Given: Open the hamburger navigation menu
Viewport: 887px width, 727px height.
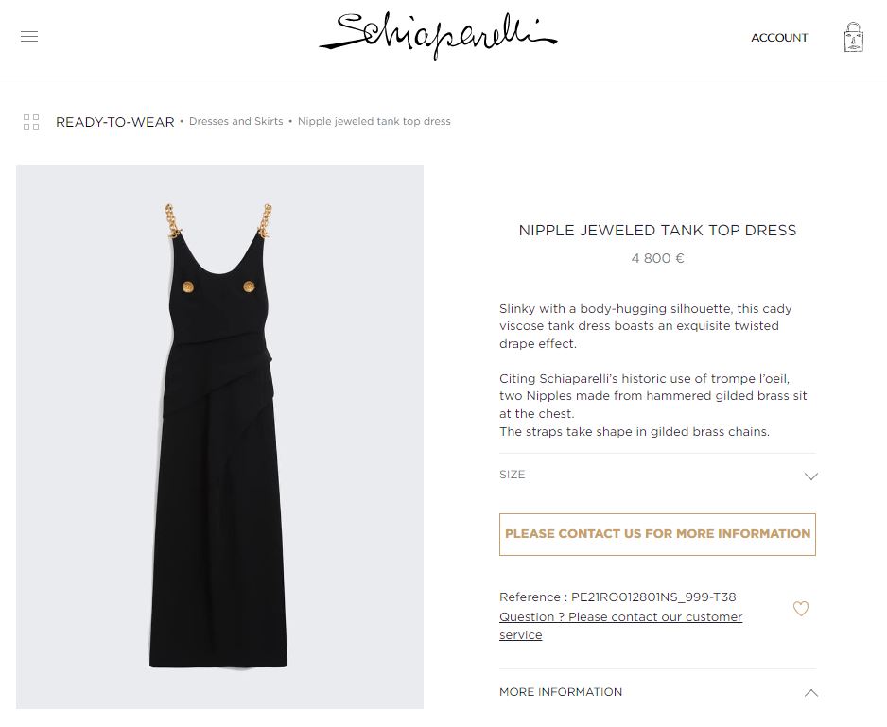Looking at the screenshot, I should point(29,37).
